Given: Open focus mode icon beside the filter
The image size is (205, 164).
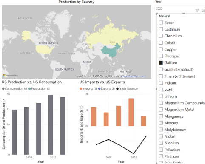Looking at the screenshot, I should point(203,11).
